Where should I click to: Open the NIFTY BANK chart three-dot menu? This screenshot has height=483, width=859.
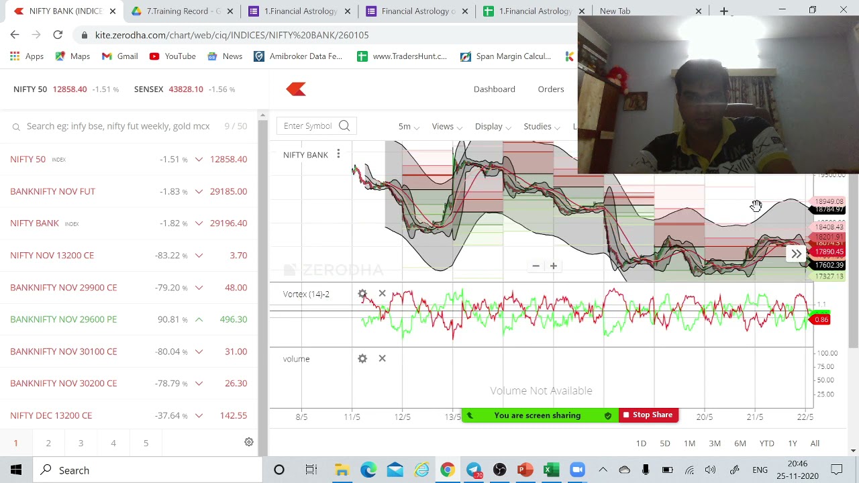pyautogui.click(x=338, y=154)
